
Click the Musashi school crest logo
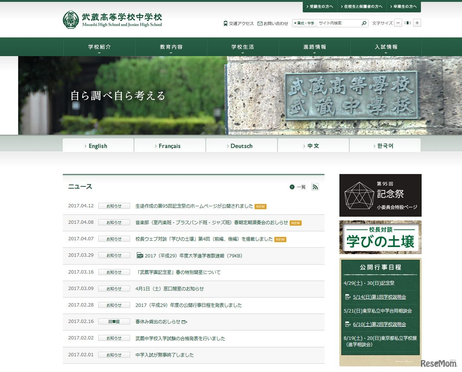pos(71,19)
